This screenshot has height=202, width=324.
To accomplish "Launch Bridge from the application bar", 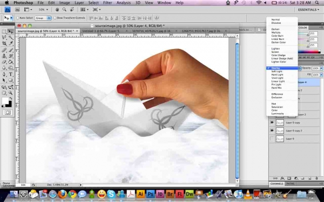I will click(x=17, y=10).
